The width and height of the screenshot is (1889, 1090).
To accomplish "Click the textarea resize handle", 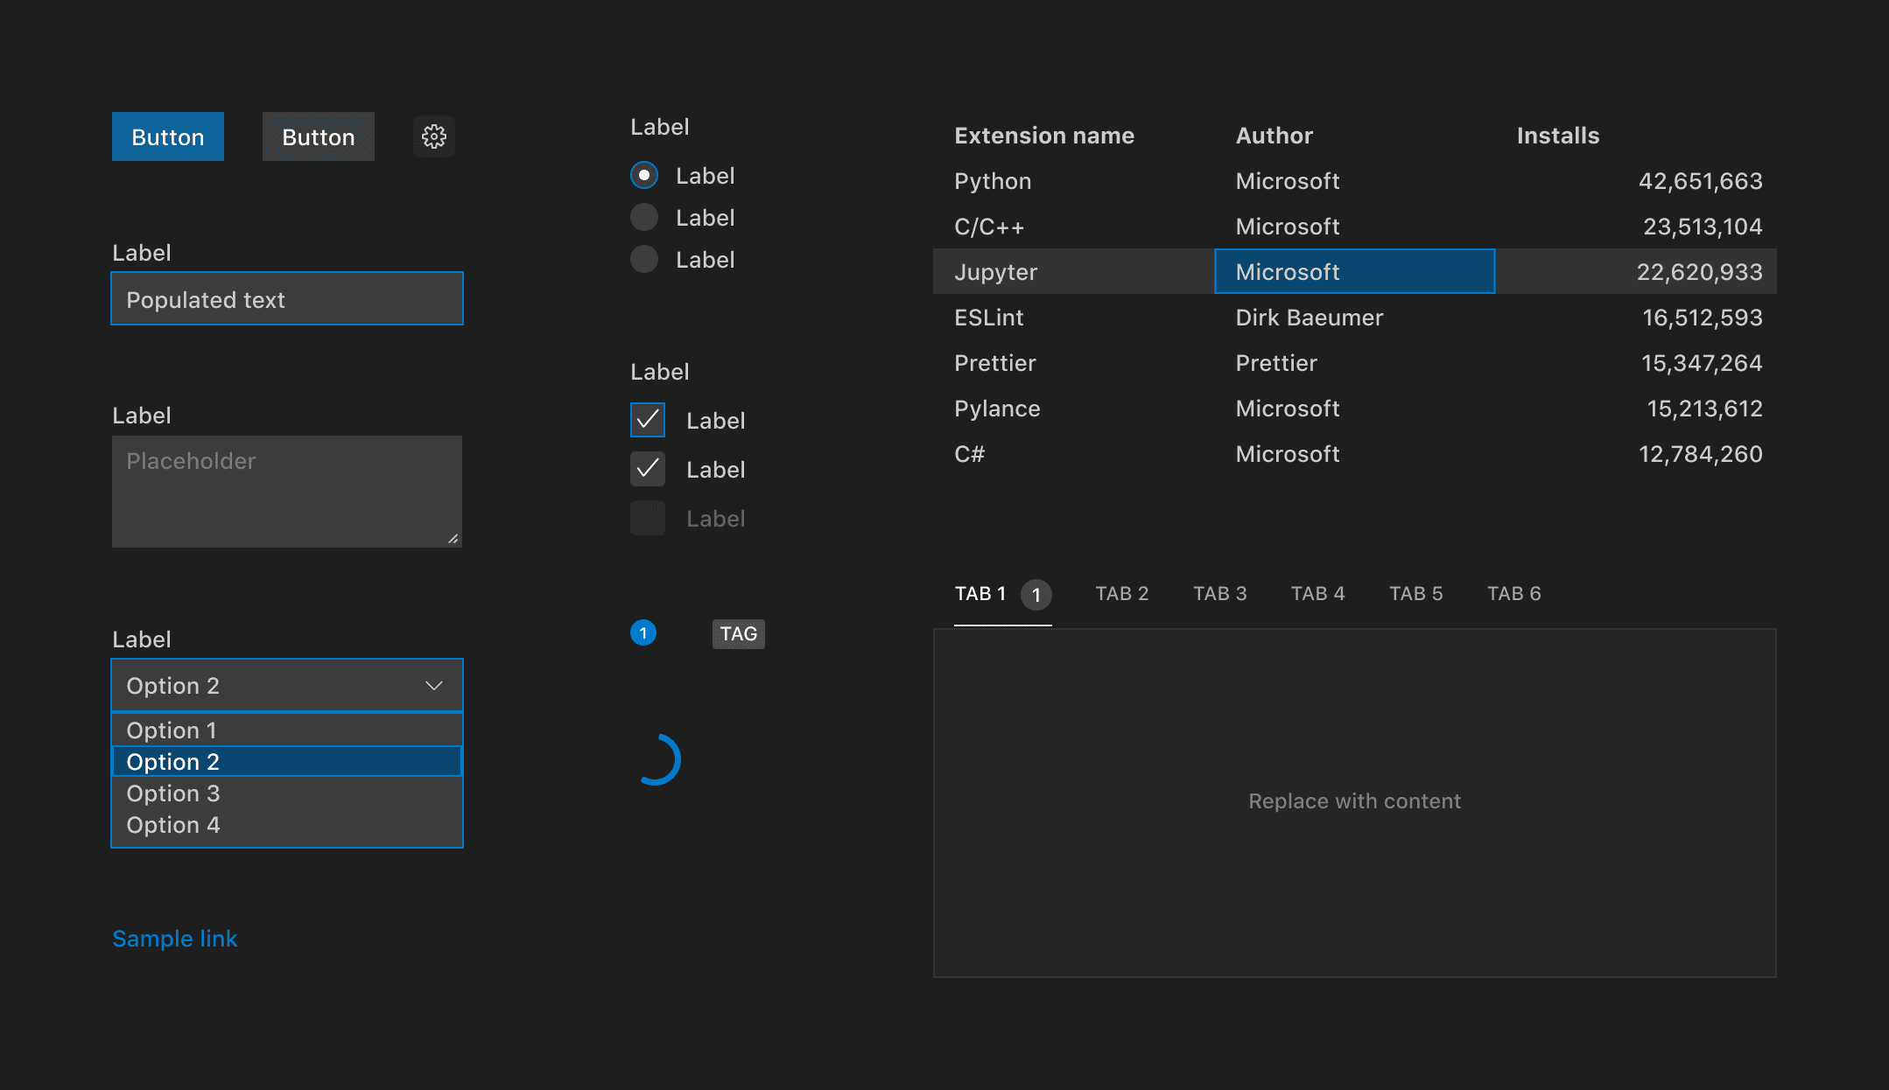I will tap(454, 538).
